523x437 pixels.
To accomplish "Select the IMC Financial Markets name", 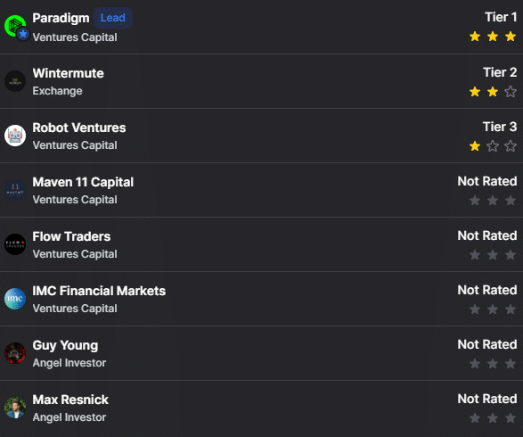I will 99,291.
